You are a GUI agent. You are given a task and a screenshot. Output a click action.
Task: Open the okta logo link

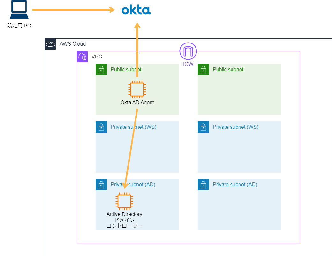click(136, 10)
